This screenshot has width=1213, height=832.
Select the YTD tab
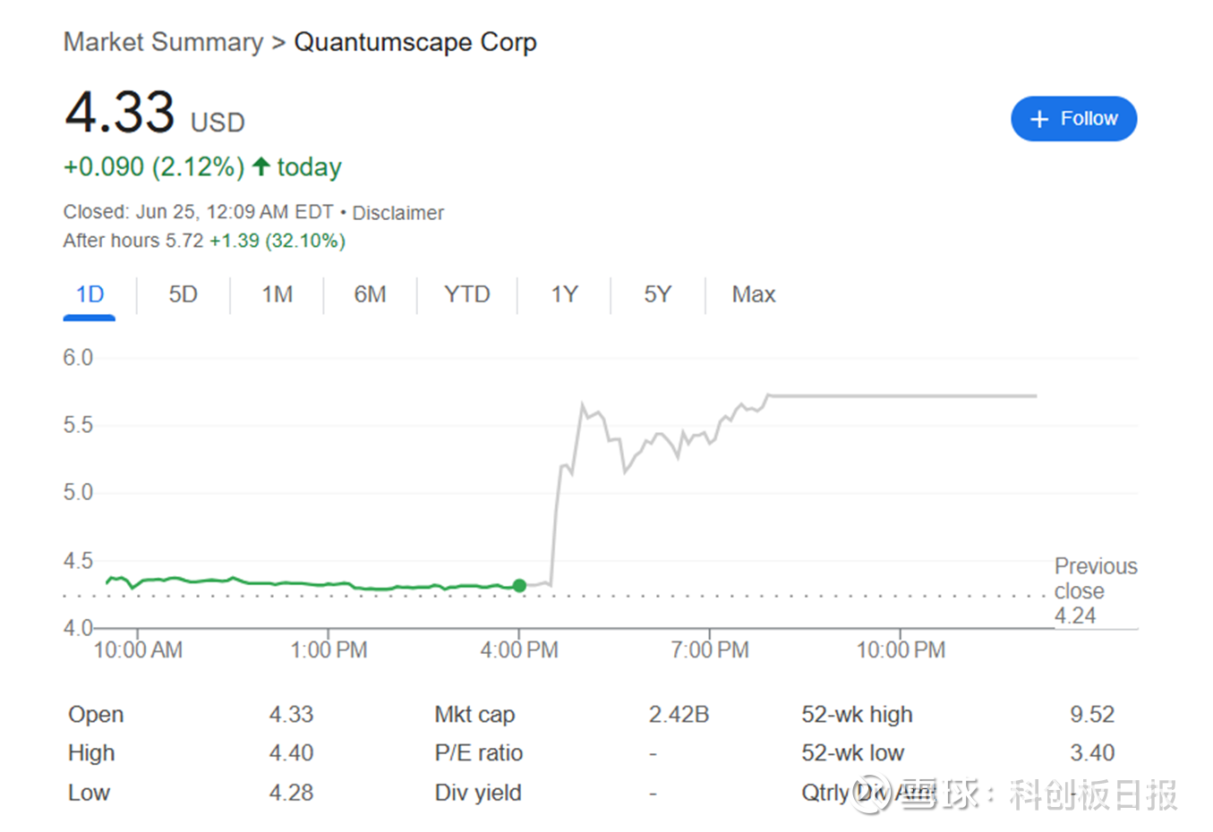coord(466,294)
